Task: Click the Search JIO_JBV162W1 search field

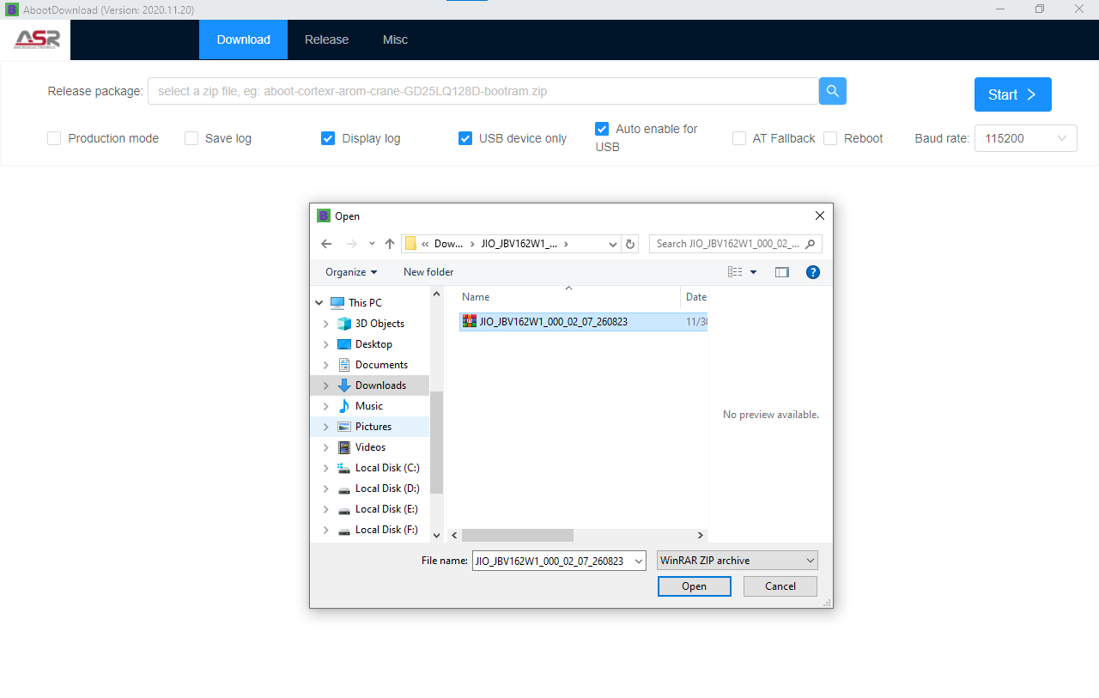Action: tap(728, 244)
